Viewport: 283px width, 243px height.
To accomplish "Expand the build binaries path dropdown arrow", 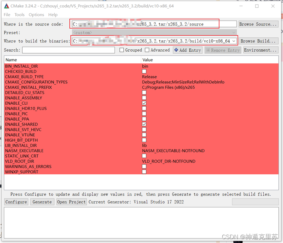I will click(234, 41).
